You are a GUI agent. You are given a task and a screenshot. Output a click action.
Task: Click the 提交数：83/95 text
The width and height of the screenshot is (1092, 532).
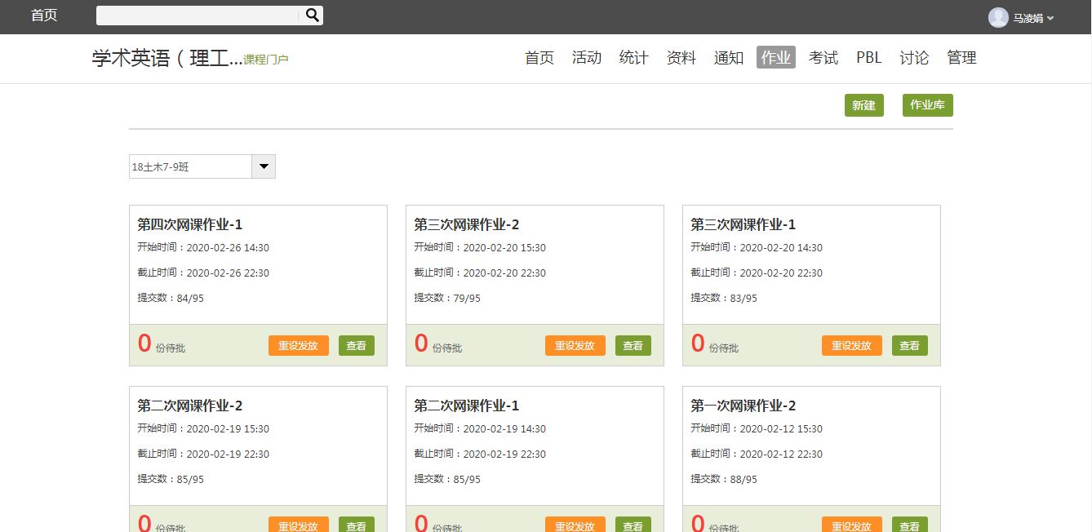coord(724,298)
